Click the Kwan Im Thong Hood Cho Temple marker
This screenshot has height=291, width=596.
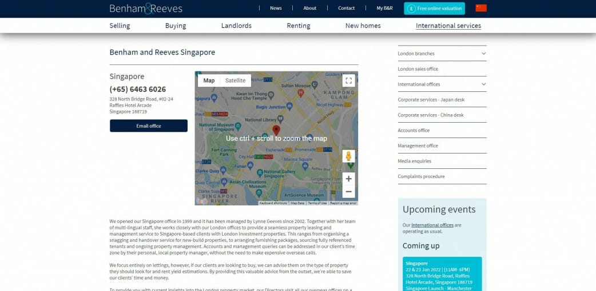(271, 95)
